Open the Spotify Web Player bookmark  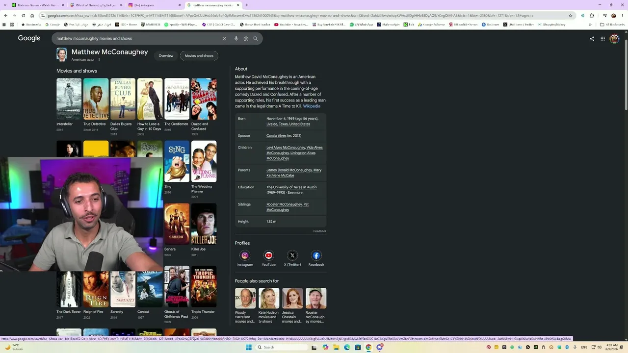tap(181, 25)
